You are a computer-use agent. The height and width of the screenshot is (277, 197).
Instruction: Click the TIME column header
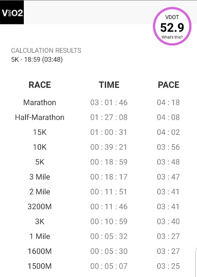point(109,85)
